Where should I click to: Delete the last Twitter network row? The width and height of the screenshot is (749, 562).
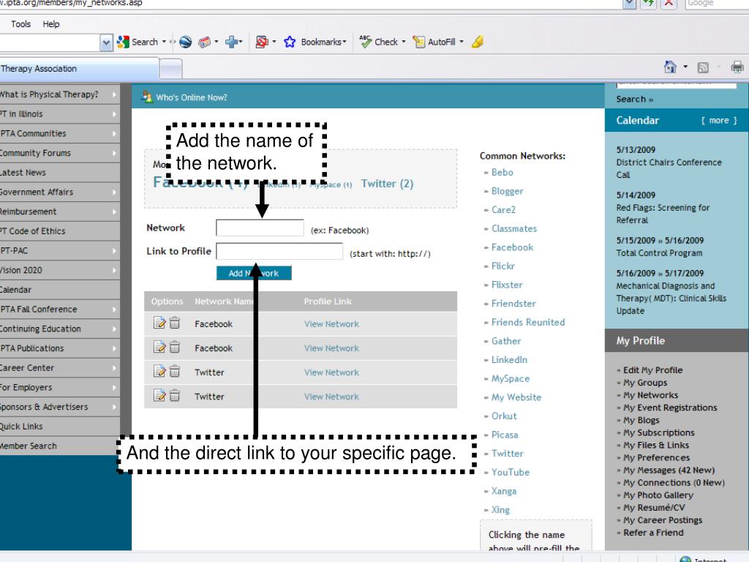click(175, 396)
